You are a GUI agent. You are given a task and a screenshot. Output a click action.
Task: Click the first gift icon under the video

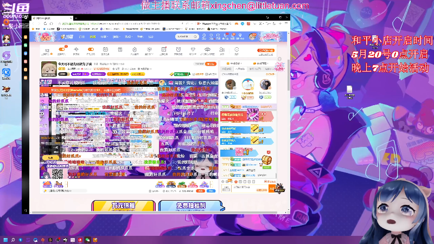[47, 184]
